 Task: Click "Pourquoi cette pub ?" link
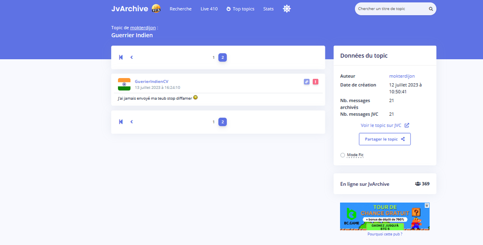385,234
